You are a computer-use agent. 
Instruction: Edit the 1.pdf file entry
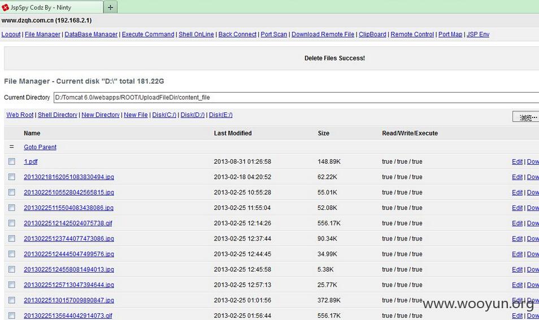point(517,161)
